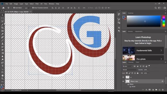
Task: Select the Healing Brush tool
Action: [2, 37]
